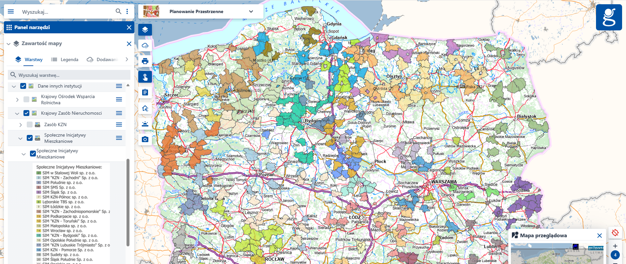Viewport: 626px width, 264px height.
Task: Expand the Zasób KZN layer
Action: (x=21, y=125)
